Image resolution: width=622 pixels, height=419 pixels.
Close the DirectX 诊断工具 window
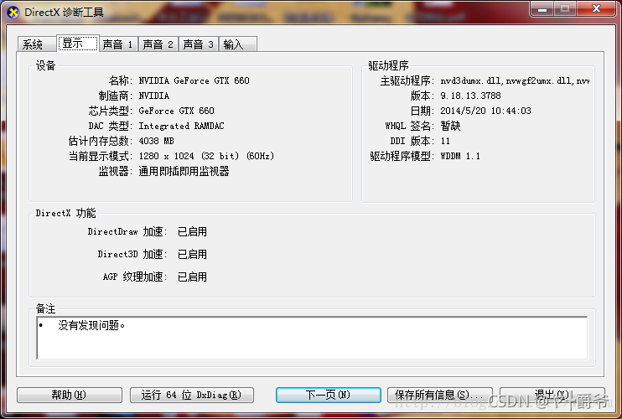tap(595, 9)
